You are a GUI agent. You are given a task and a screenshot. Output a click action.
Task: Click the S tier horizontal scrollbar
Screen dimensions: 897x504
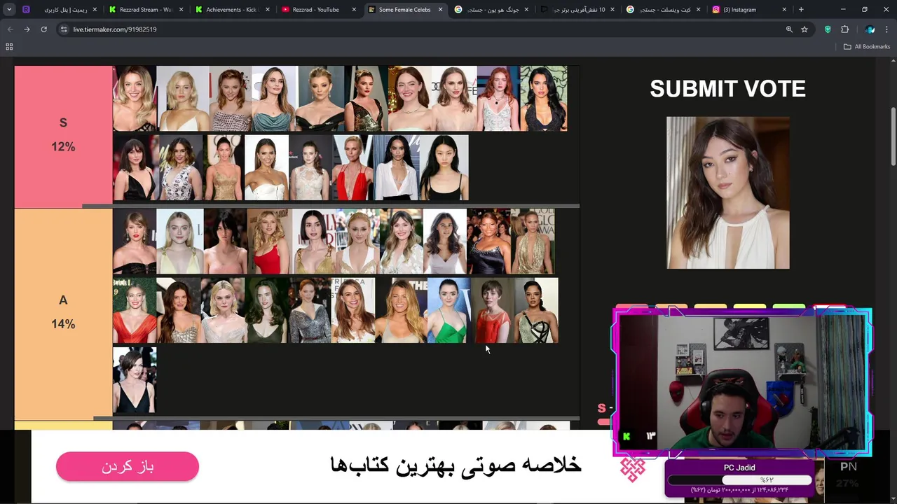pos(331,206)
